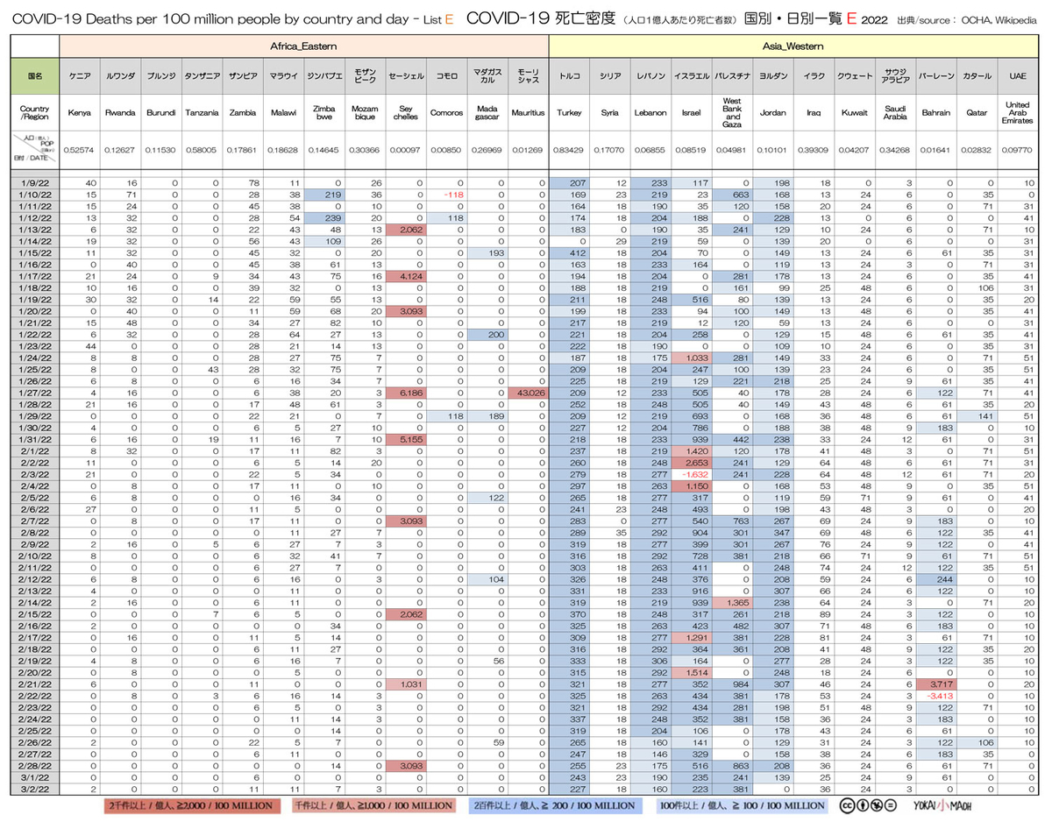Click the Japanese header ケニア

click(80, 76)
